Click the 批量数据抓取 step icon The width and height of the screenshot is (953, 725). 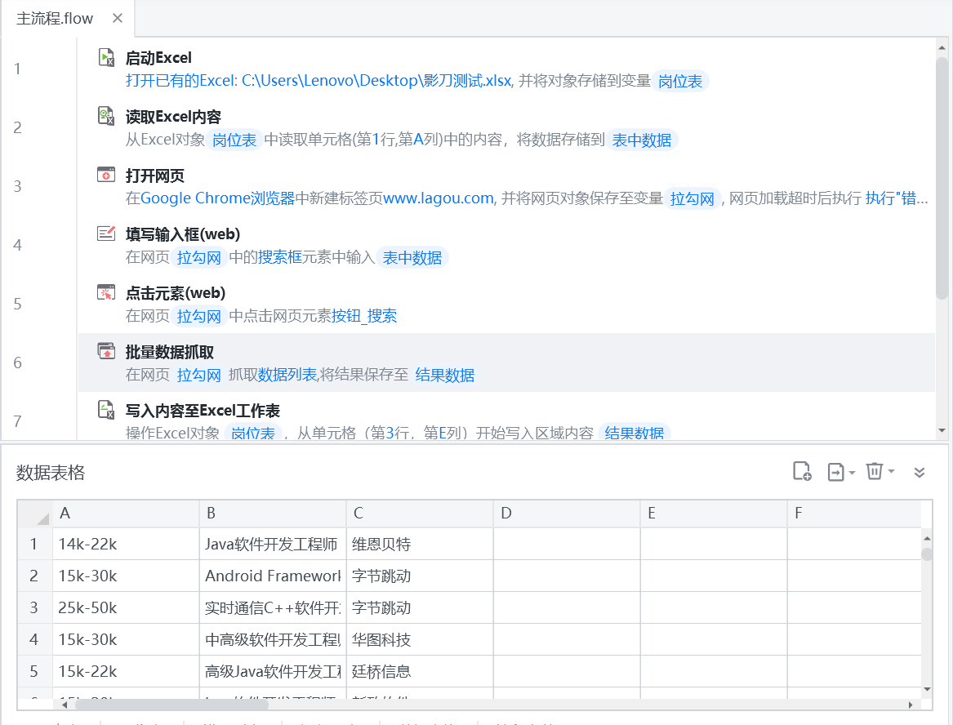click(106, 351)
